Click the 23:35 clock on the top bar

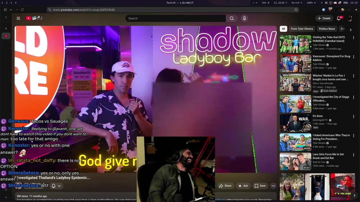354,3
